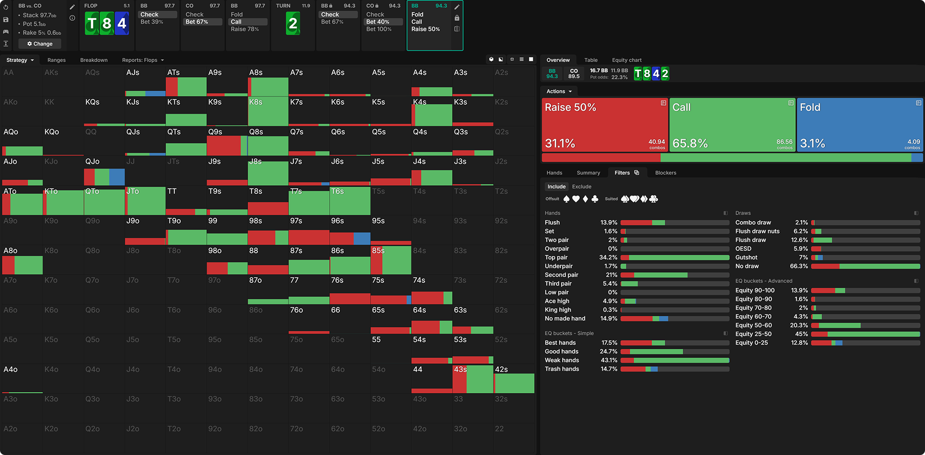Screen dimensions: 925x455
Task: Click the grid view icon above the matrix
Action: [x=521, y=59]
